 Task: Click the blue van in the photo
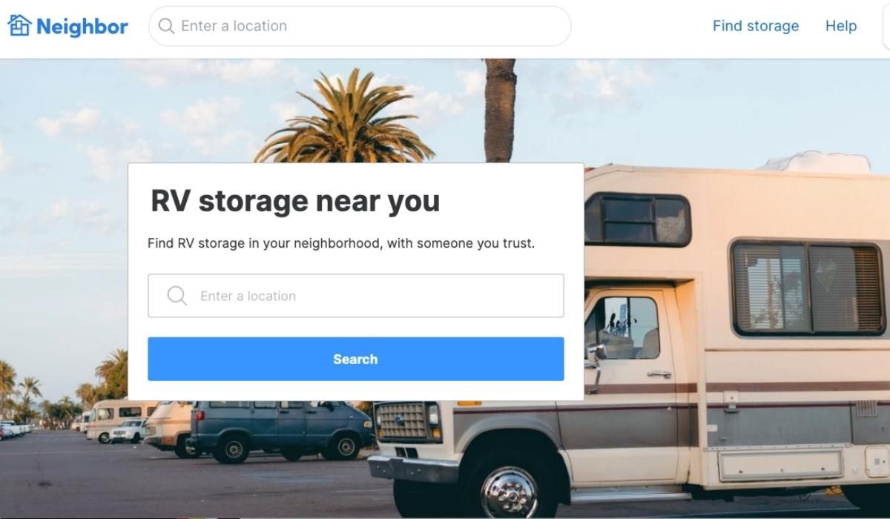pos(280,429)
